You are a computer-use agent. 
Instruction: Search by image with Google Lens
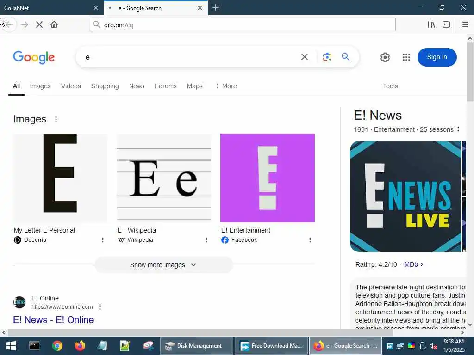[x=327, y=57]
